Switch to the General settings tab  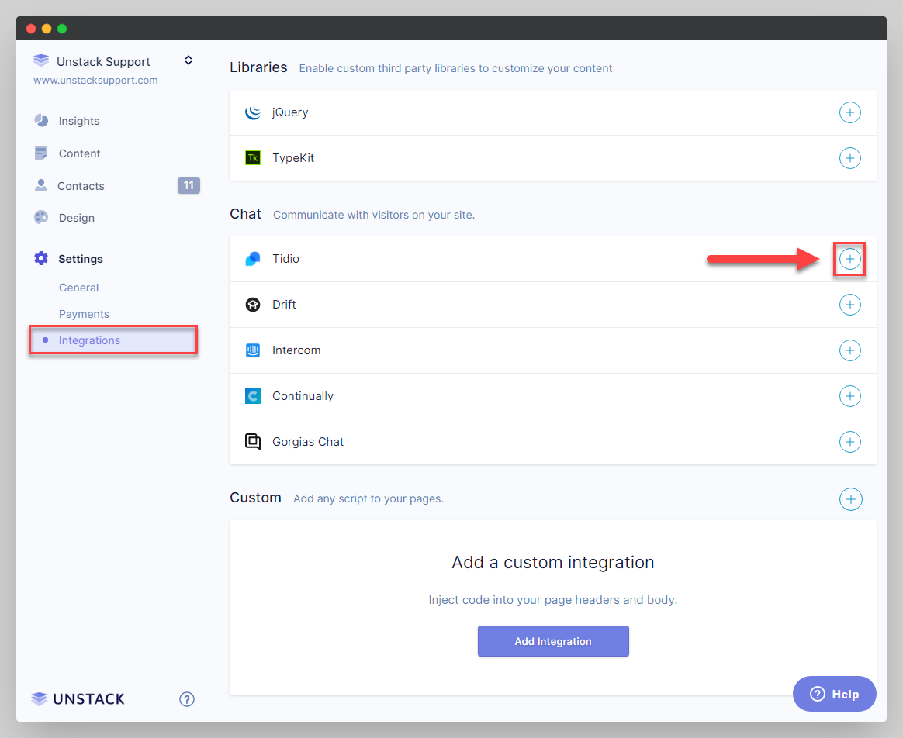78,287
